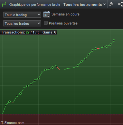
Task: Click the data point before the large red drop
Action: tap(56, 66)
